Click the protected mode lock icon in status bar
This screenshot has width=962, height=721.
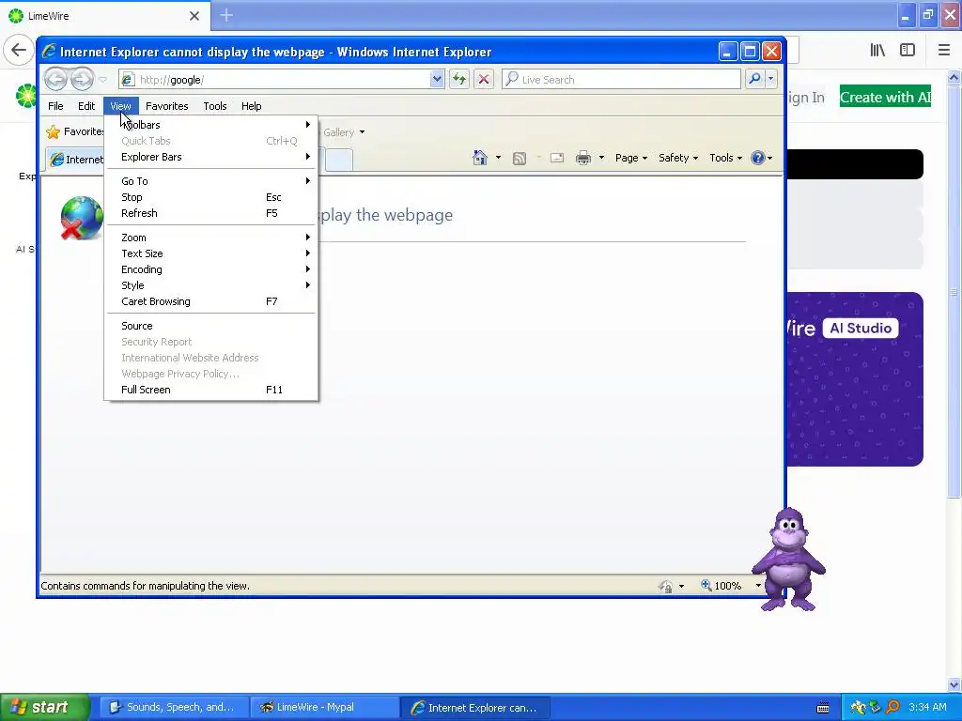click(665, 586)
